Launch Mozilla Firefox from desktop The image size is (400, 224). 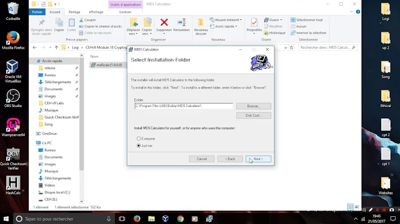click(x=13, y=40)
